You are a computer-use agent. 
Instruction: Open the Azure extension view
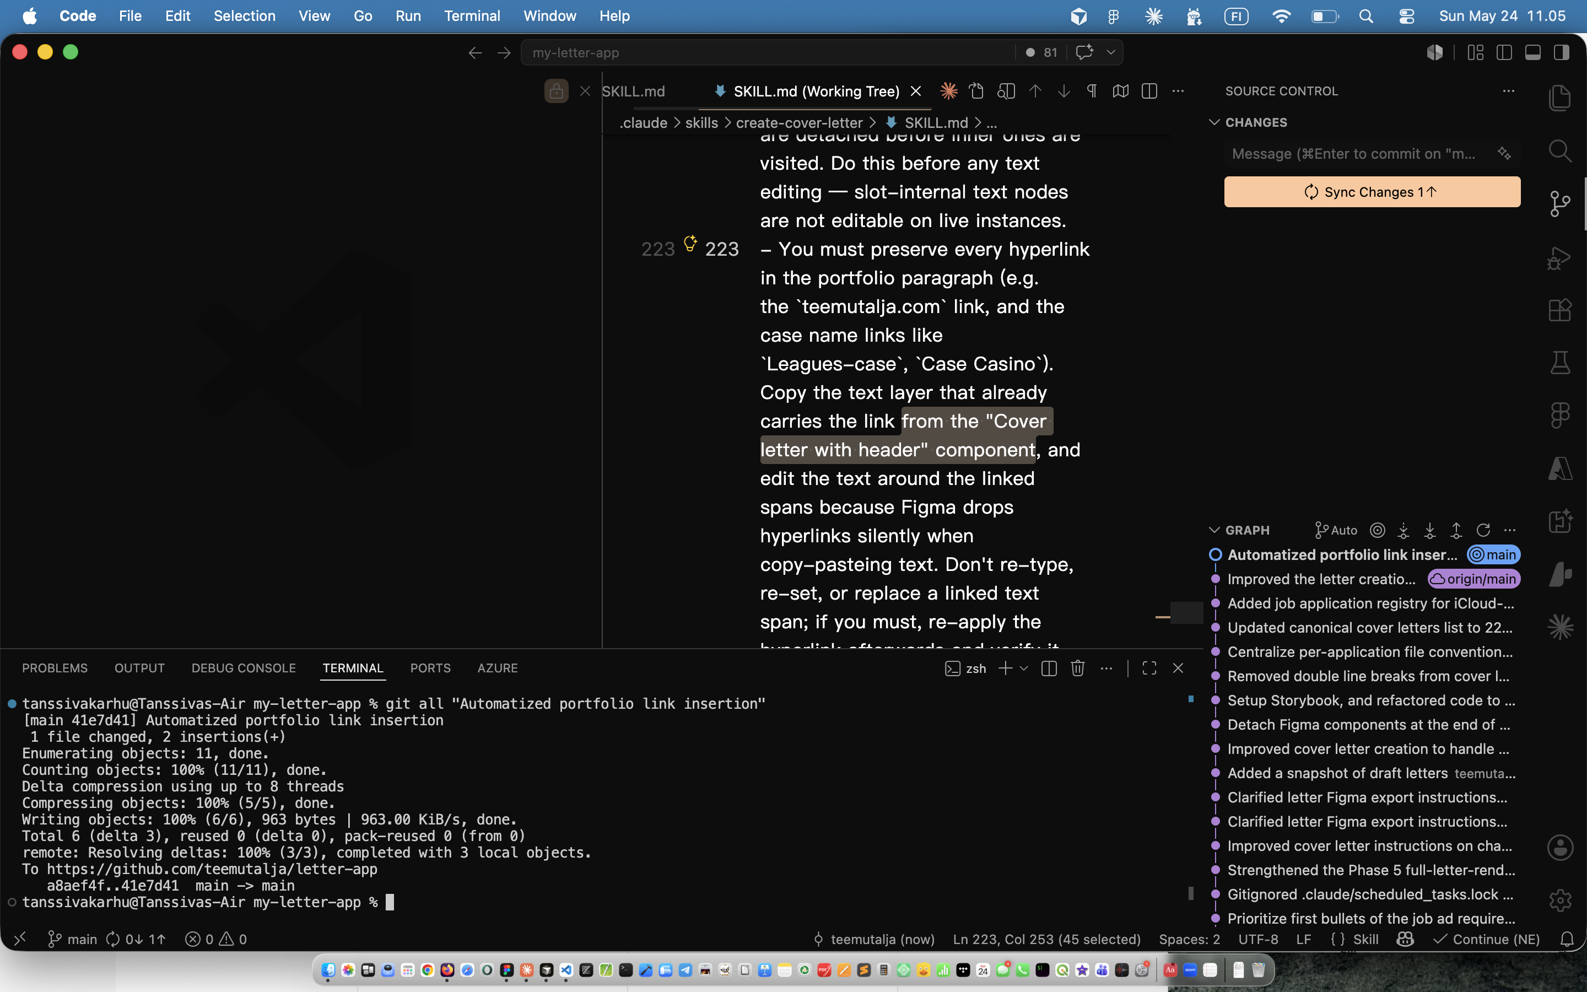(1559, 468)
